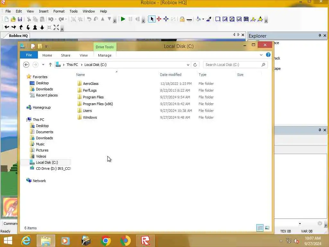Select CD Drive (D:) in navigation pane
Viewport: 329px width, 247px height.
coord(53,169)
